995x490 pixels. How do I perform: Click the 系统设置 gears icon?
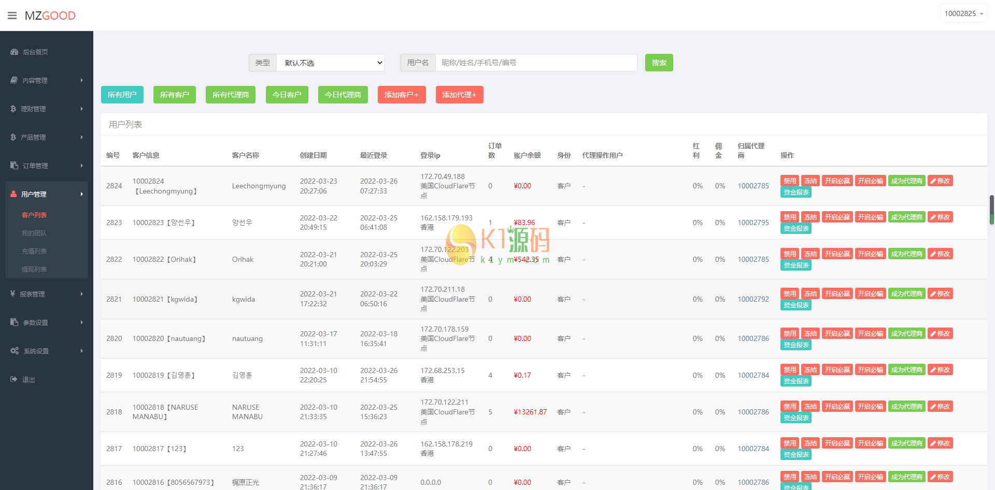coord(15,351)
